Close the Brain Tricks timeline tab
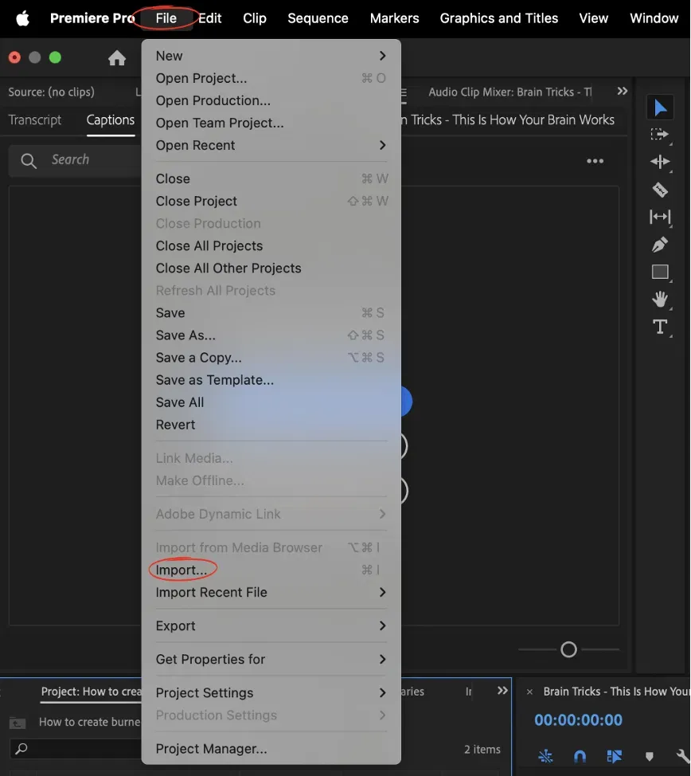 (x=529, y=692)
